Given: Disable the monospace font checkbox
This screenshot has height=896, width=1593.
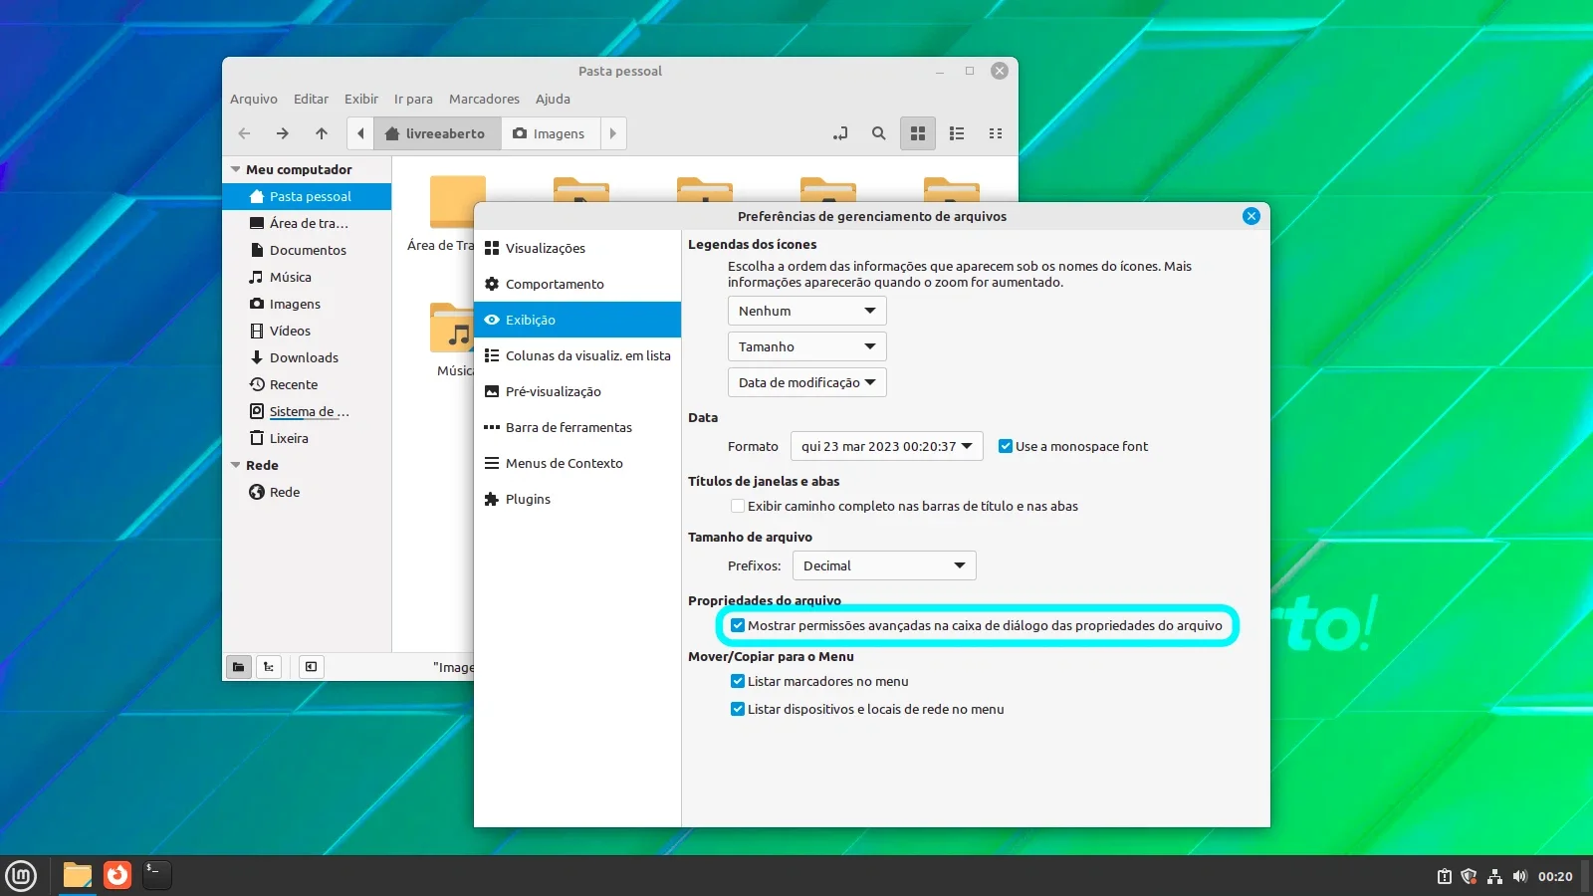Looking at the screenshot, I should (1006, 446).
